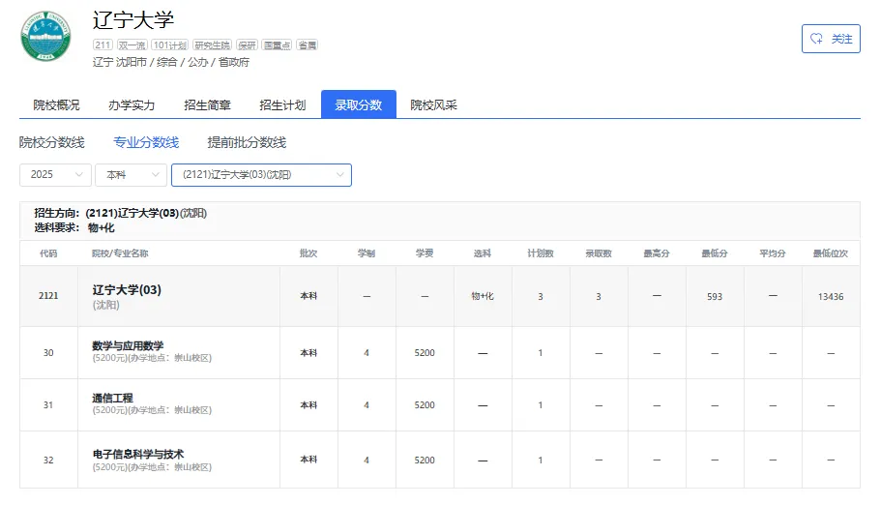Click the 招生方向 info line

click(x=120, y=213)
